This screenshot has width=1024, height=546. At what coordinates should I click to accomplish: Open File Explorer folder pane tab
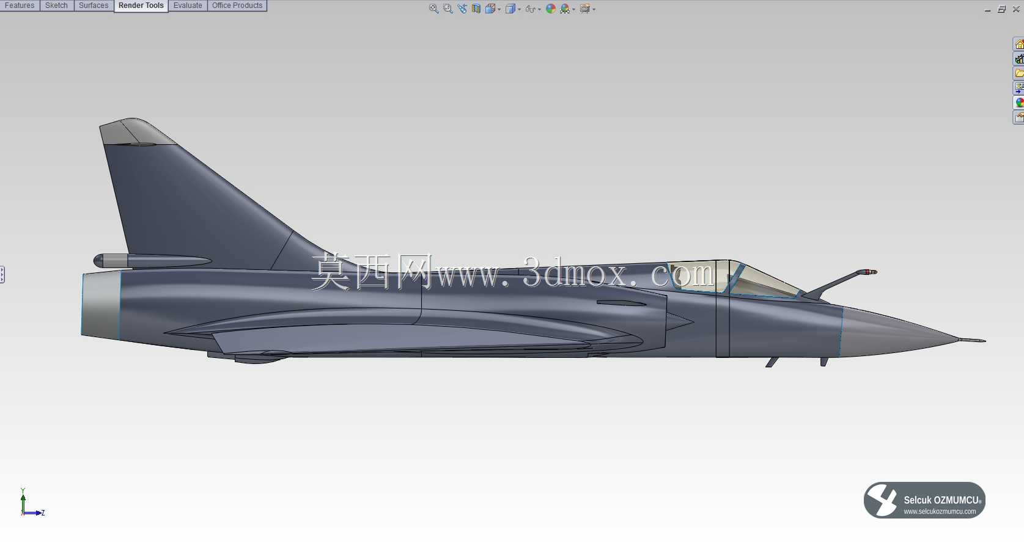pos(1018,73)
